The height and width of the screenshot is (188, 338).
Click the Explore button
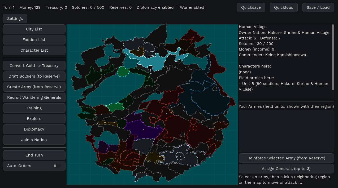pos(34,119)
